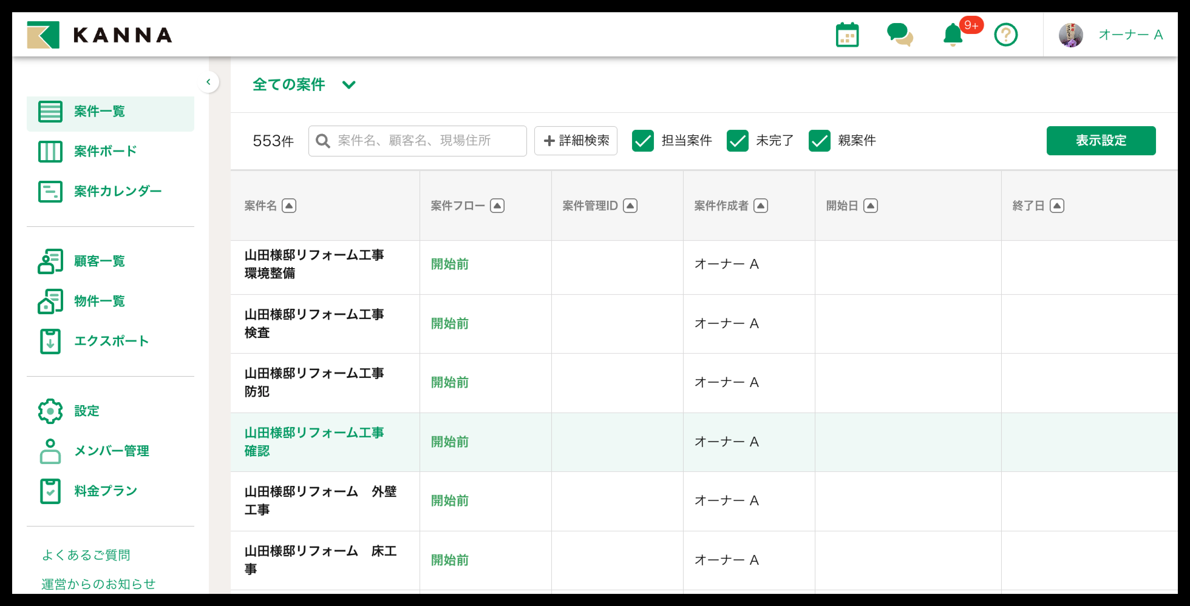Open 案件カレンダー from sidebar
1190x606 pixels.
tap(117, 191)
